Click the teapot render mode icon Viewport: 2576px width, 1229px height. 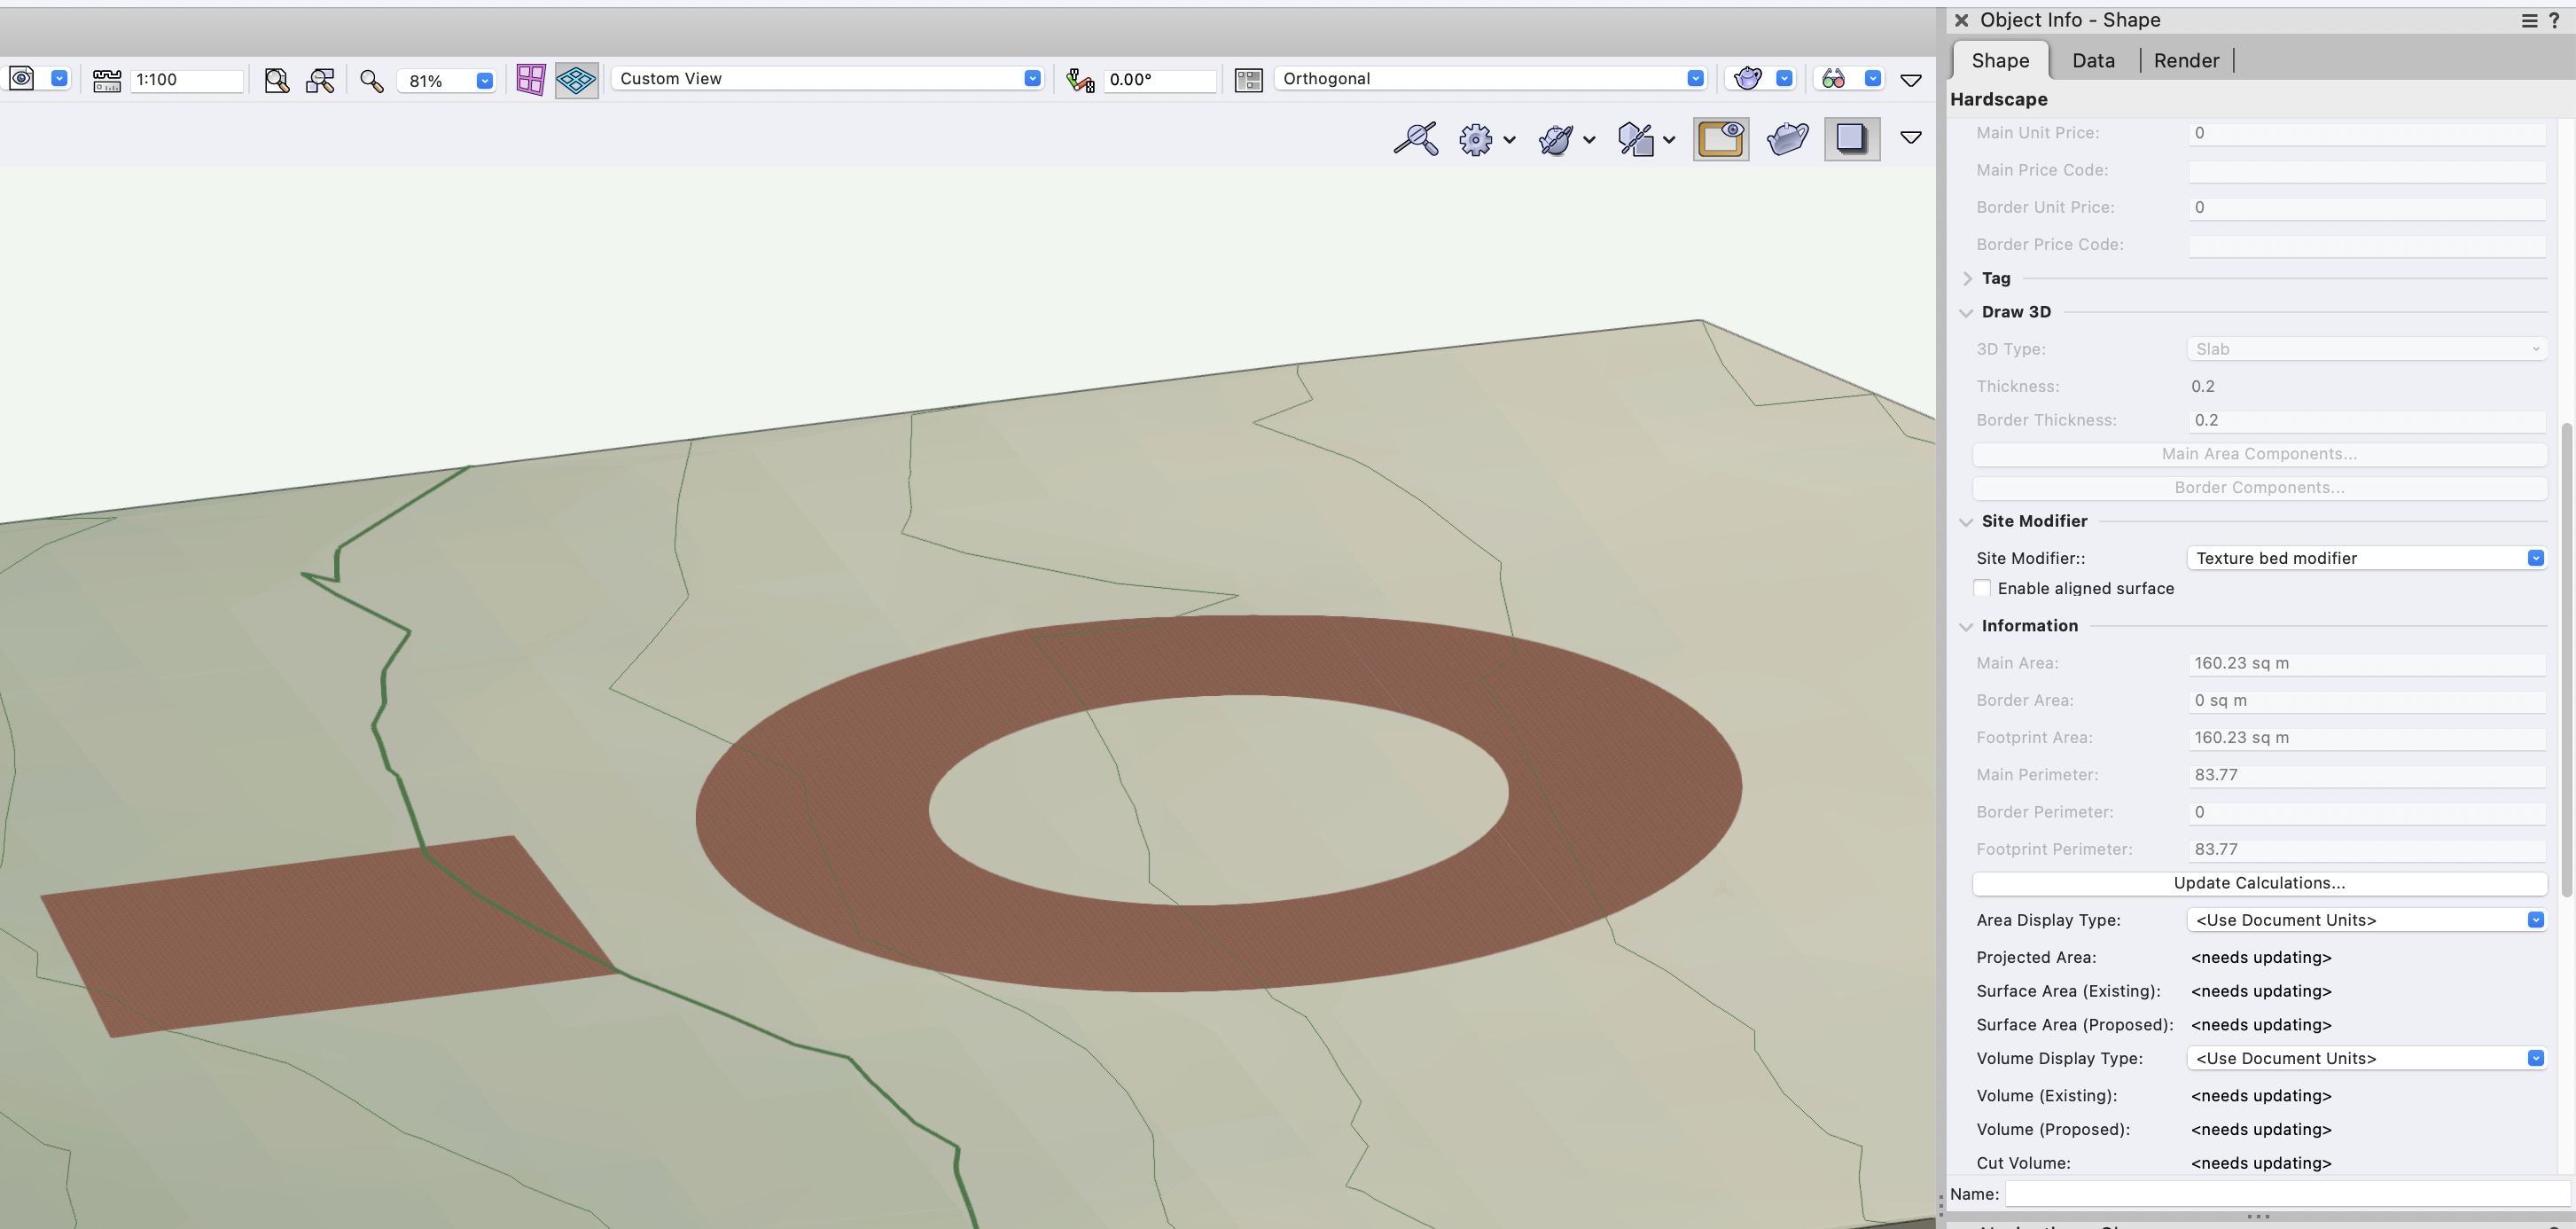[1747, 79]
